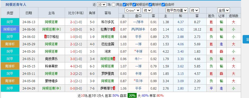This screenshot has height=98, width=249.
Task: Open the 罗萨里奥 away team link
Action: tap(108, 73)
